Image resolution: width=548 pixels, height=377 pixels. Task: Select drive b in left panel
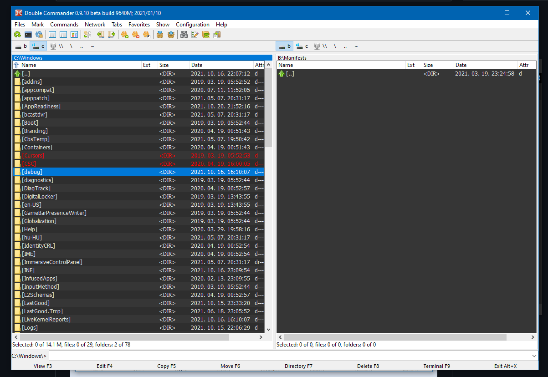pos(21,46)
